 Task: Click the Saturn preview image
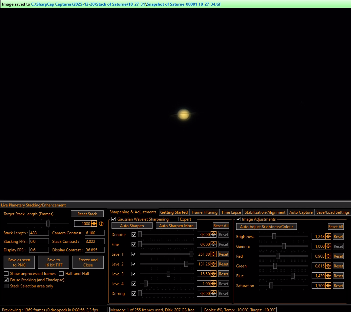(x=183, y=114)
